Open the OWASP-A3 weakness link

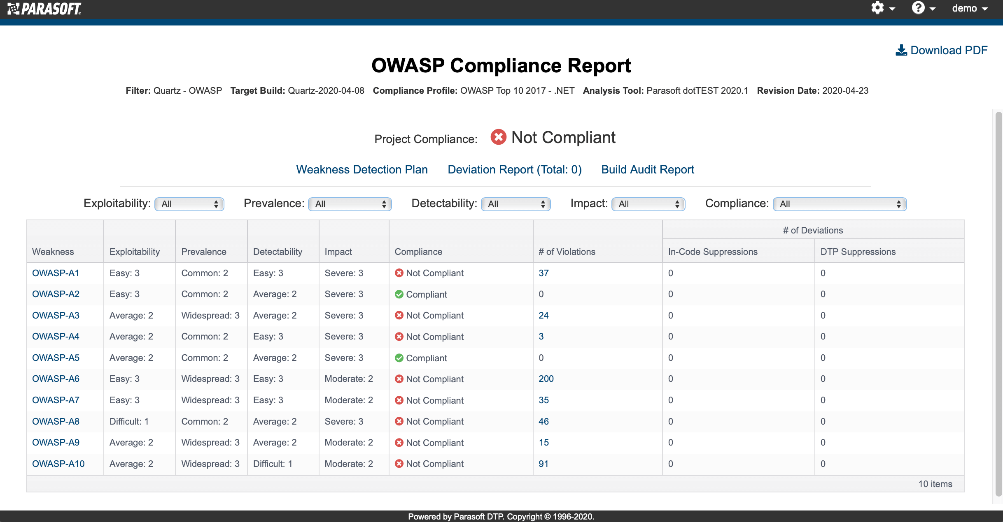(56, 315)
